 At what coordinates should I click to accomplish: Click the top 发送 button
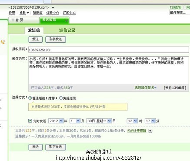tap(36, 39)
